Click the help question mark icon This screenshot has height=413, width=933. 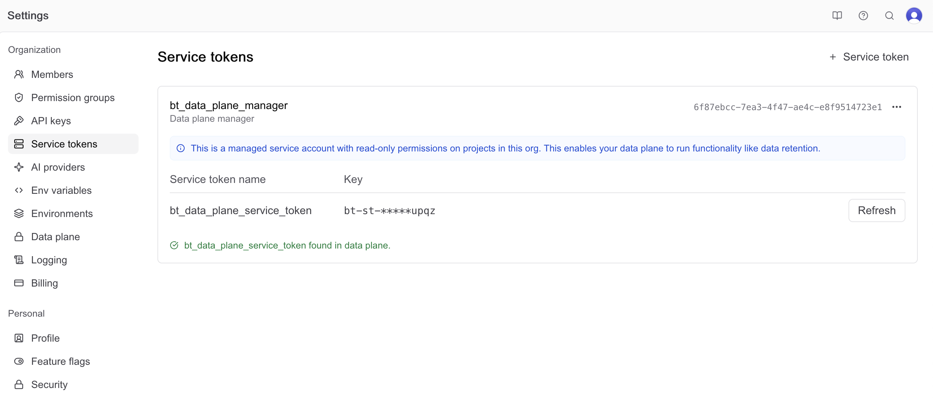point(863,16)
